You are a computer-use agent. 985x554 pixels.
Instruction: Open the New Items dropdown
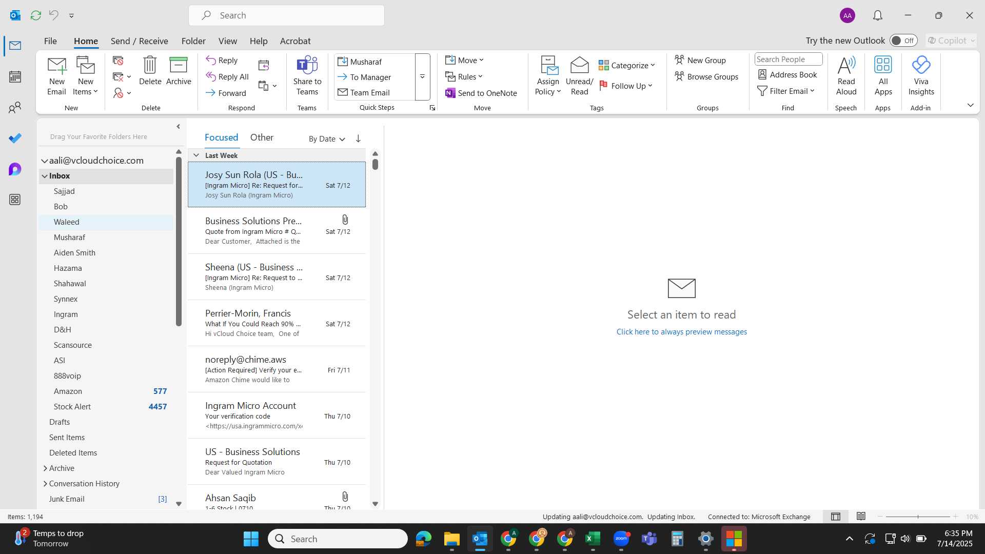click(86, 76)
